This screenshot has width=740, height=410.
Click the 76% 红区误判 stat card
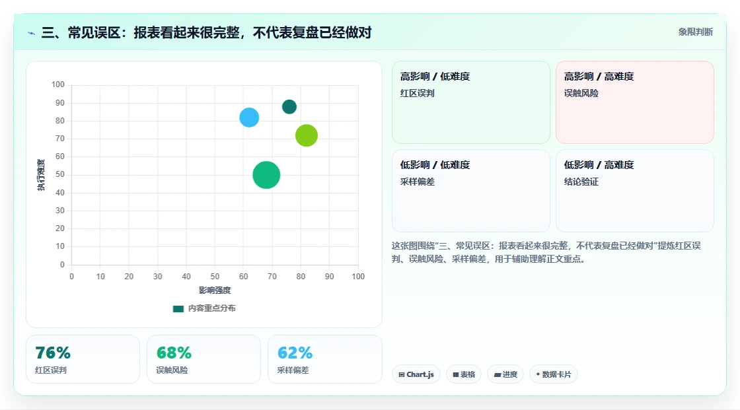[x=83, y=360]
